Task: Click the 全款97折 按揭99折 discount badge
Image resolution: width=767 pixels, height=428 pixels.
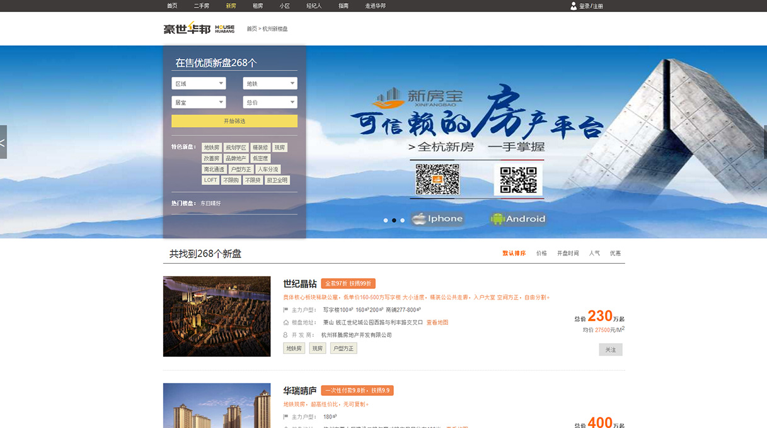Action: (348, 284)
